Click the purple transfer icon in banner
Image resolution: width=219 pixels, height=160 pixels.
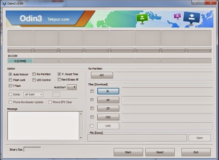(178, 16)
